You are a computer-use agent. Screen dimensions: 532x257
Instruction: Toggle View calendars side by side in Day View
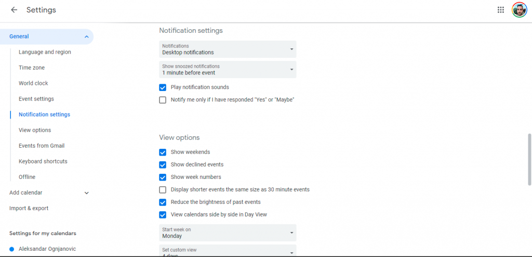tap(163, 215)
